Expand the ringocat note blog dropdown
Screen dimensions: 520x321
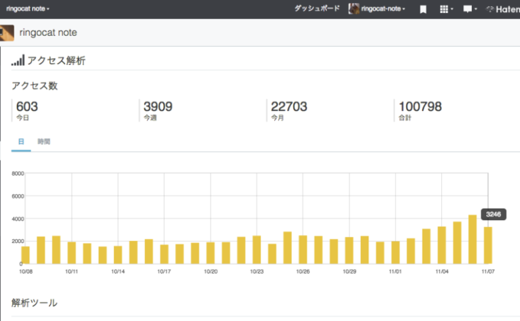[27, 9]
